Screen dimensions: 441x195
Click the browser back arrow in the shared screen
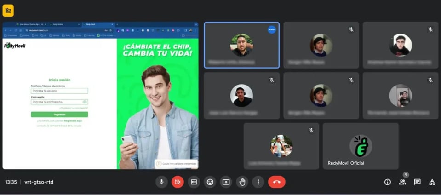pyautogui.click(x=6, y=30)
